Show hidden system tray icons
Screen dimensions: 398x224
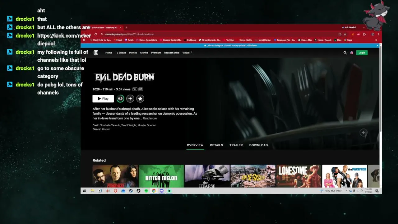tap(347, 191)
